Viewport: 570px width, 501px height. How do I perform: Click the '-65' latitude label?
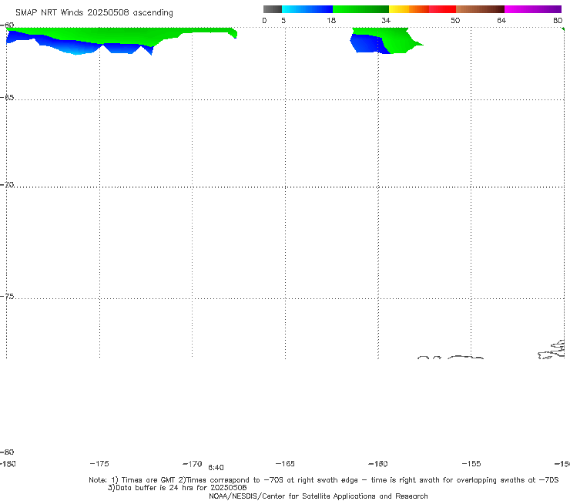tap(7, 98)
